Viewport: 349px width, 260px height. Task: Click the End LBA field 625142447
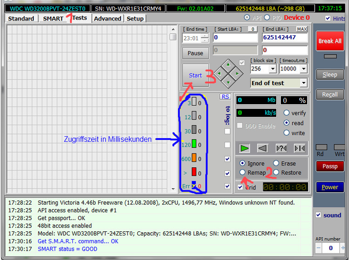point(285,38)
